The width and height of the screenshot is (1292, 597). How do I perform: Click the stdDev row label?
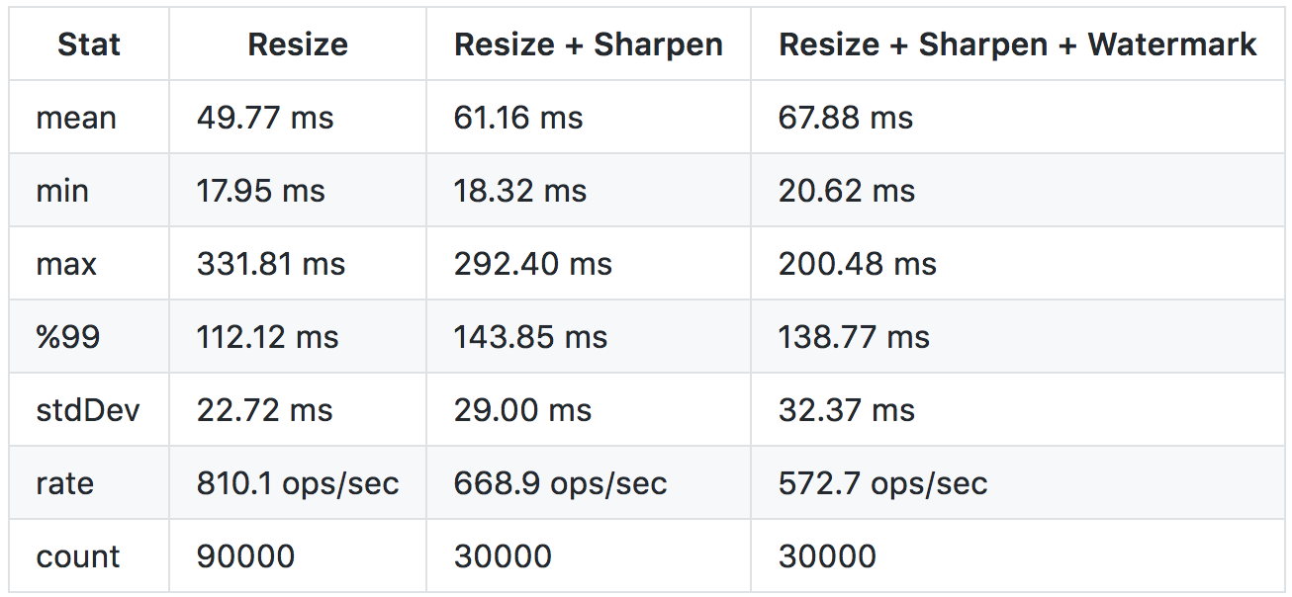88,410
